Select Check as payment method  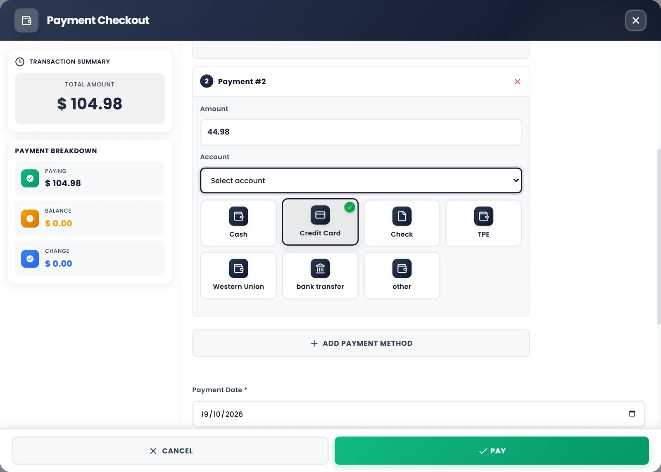[x=402, y=223]
